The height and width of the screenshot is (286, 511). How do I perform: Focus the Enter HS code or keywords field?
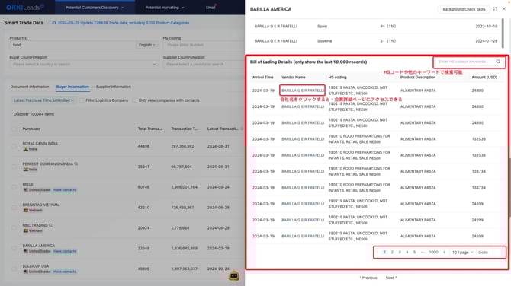[465, 62]
